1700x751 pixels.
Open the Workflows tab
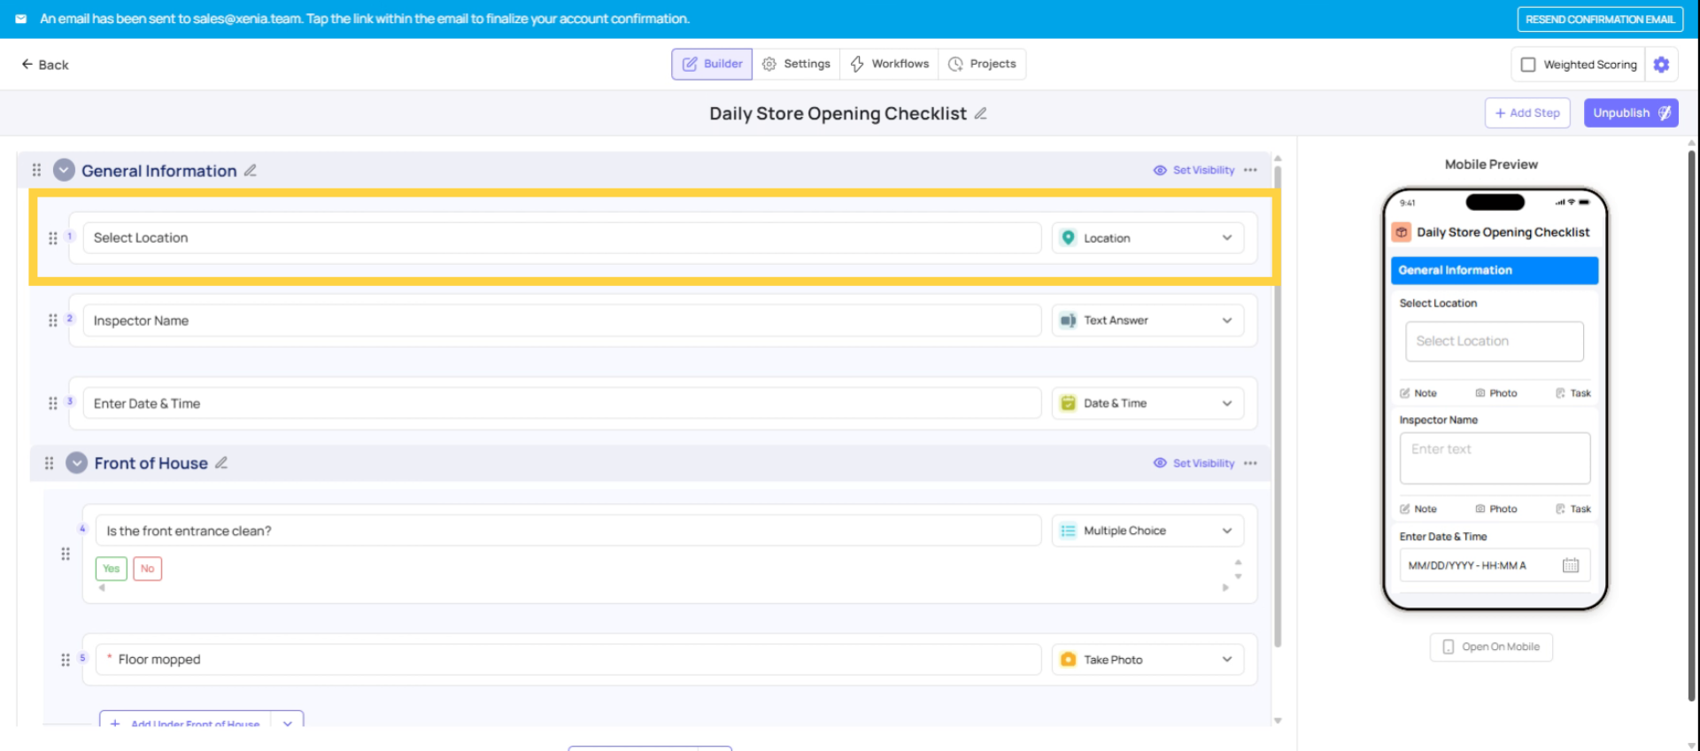889,64
